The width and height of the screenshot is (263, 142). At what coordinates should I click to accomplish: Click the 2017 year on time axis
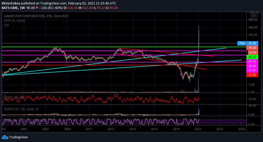click(154, 129)
